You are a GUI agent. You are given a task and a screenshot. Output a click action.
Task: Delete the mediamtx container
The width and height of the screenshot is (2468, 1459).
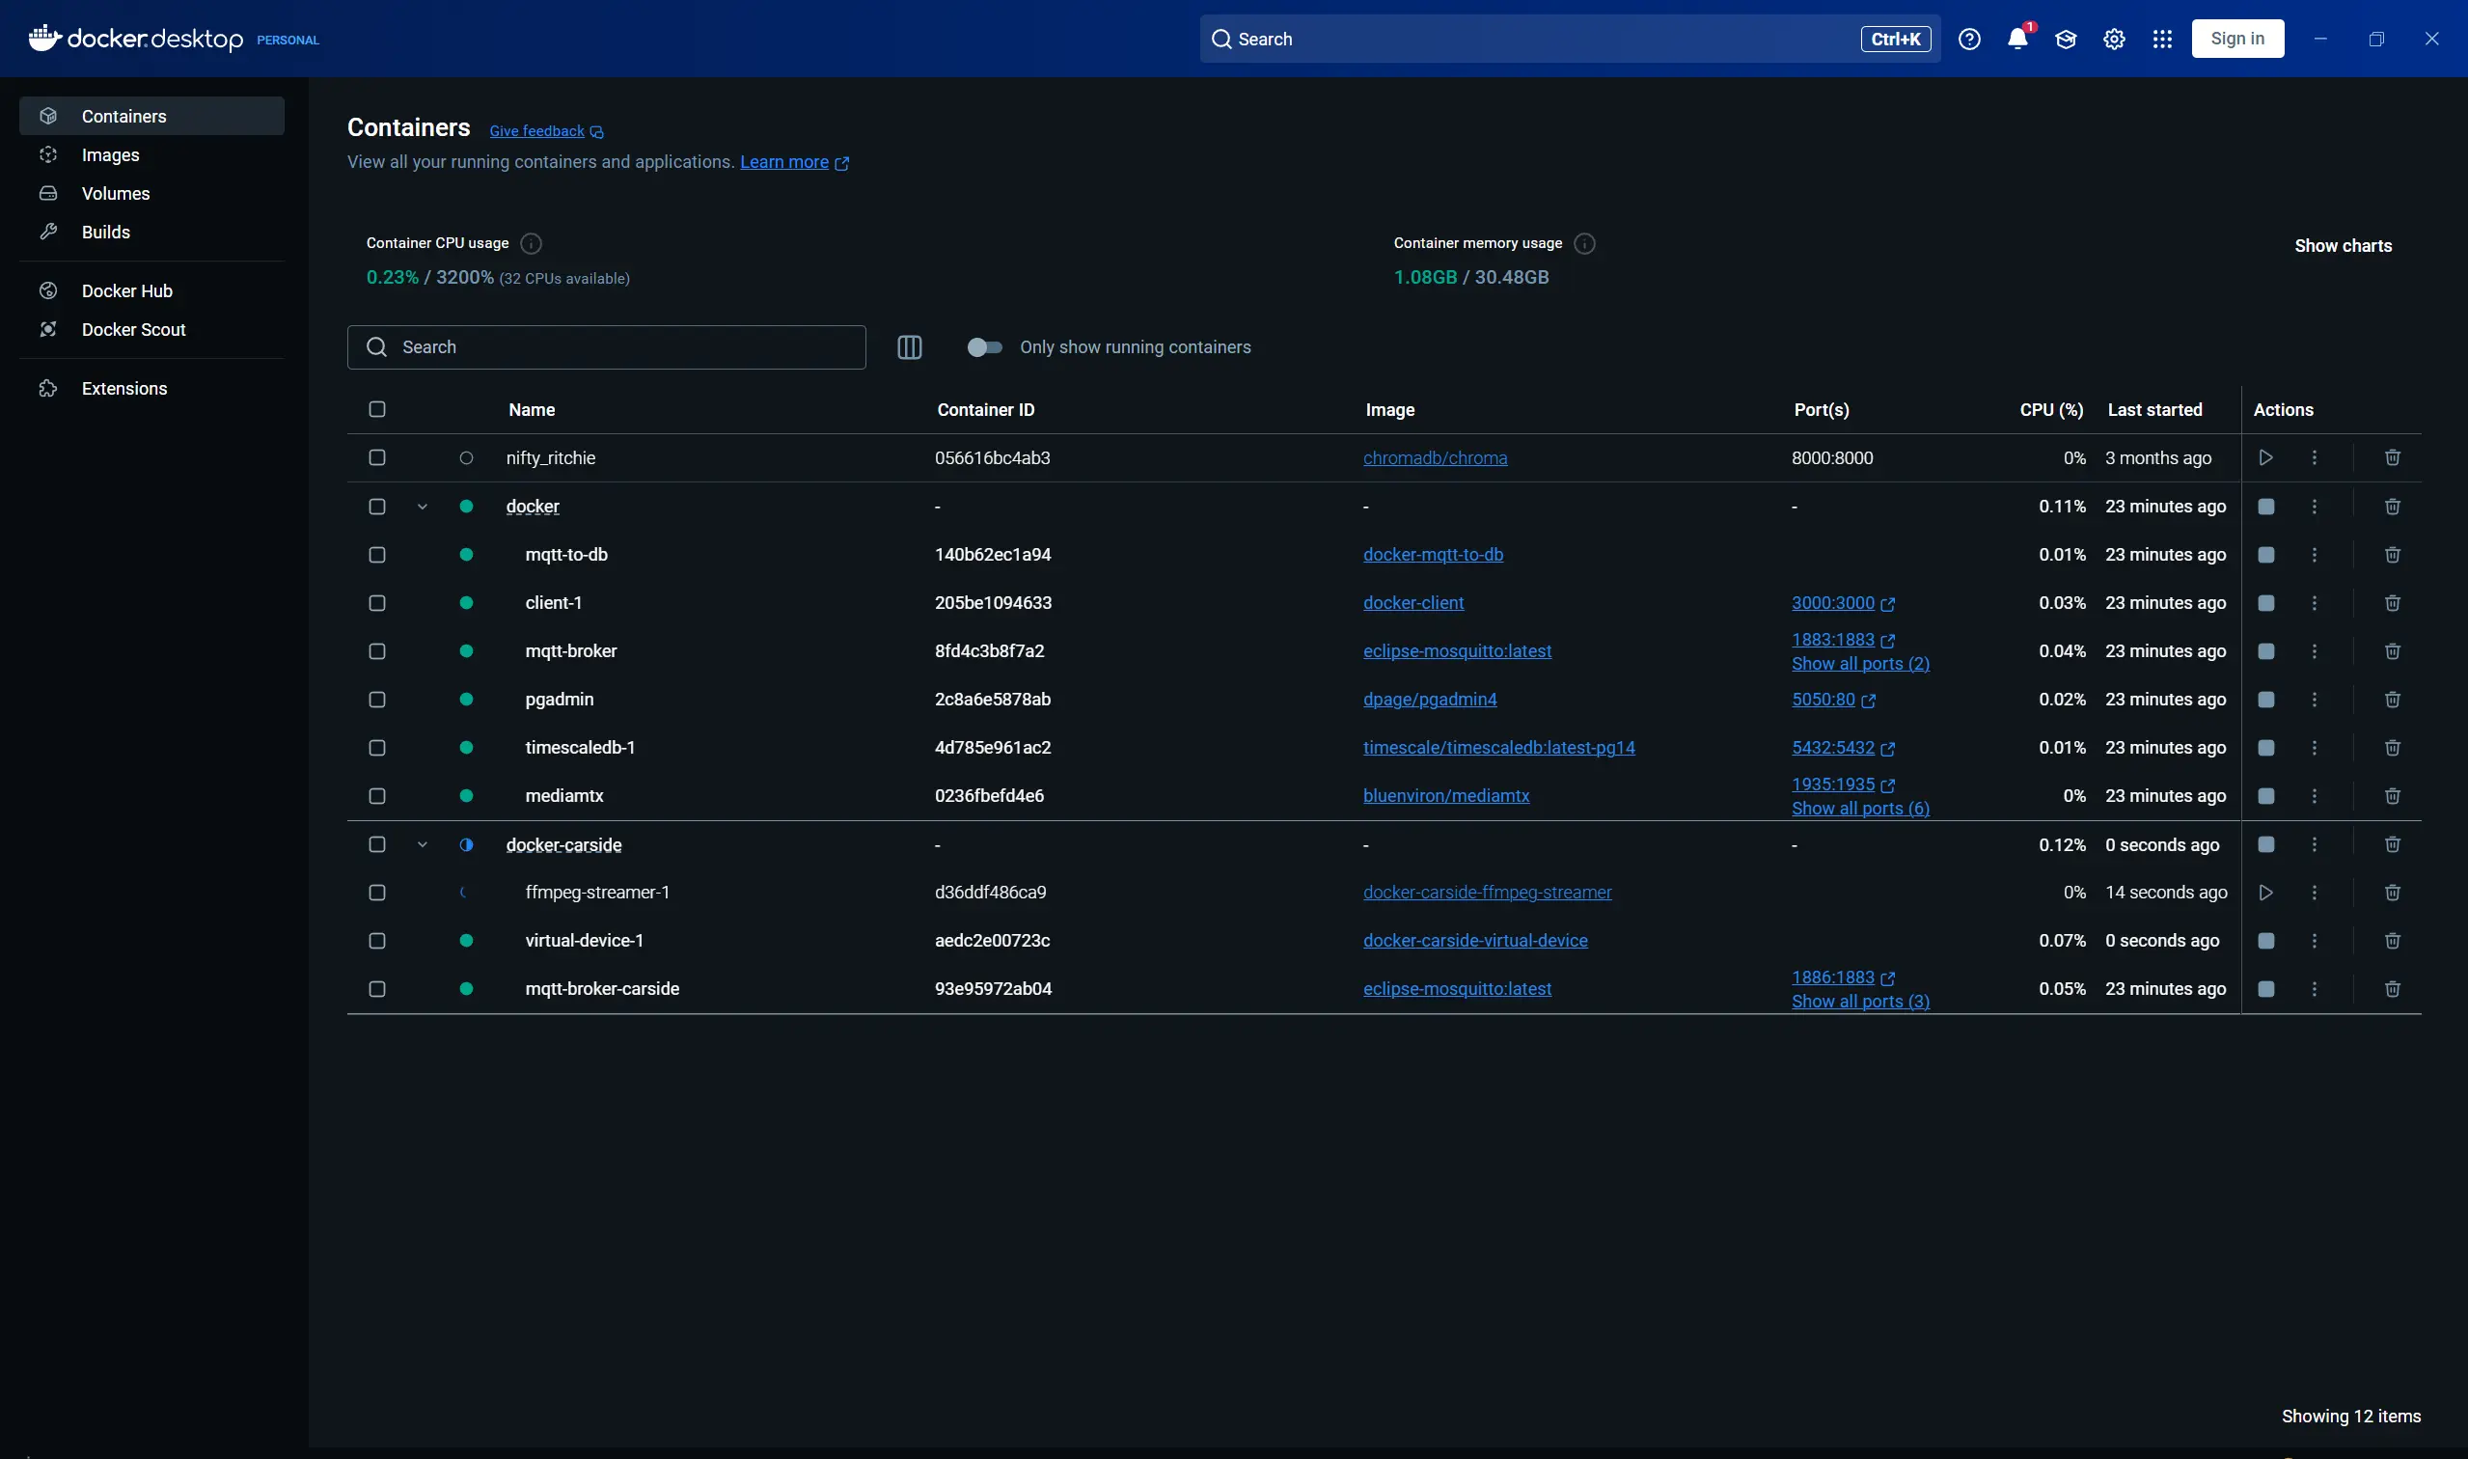pyautogui.click(x=2393, y=795)
